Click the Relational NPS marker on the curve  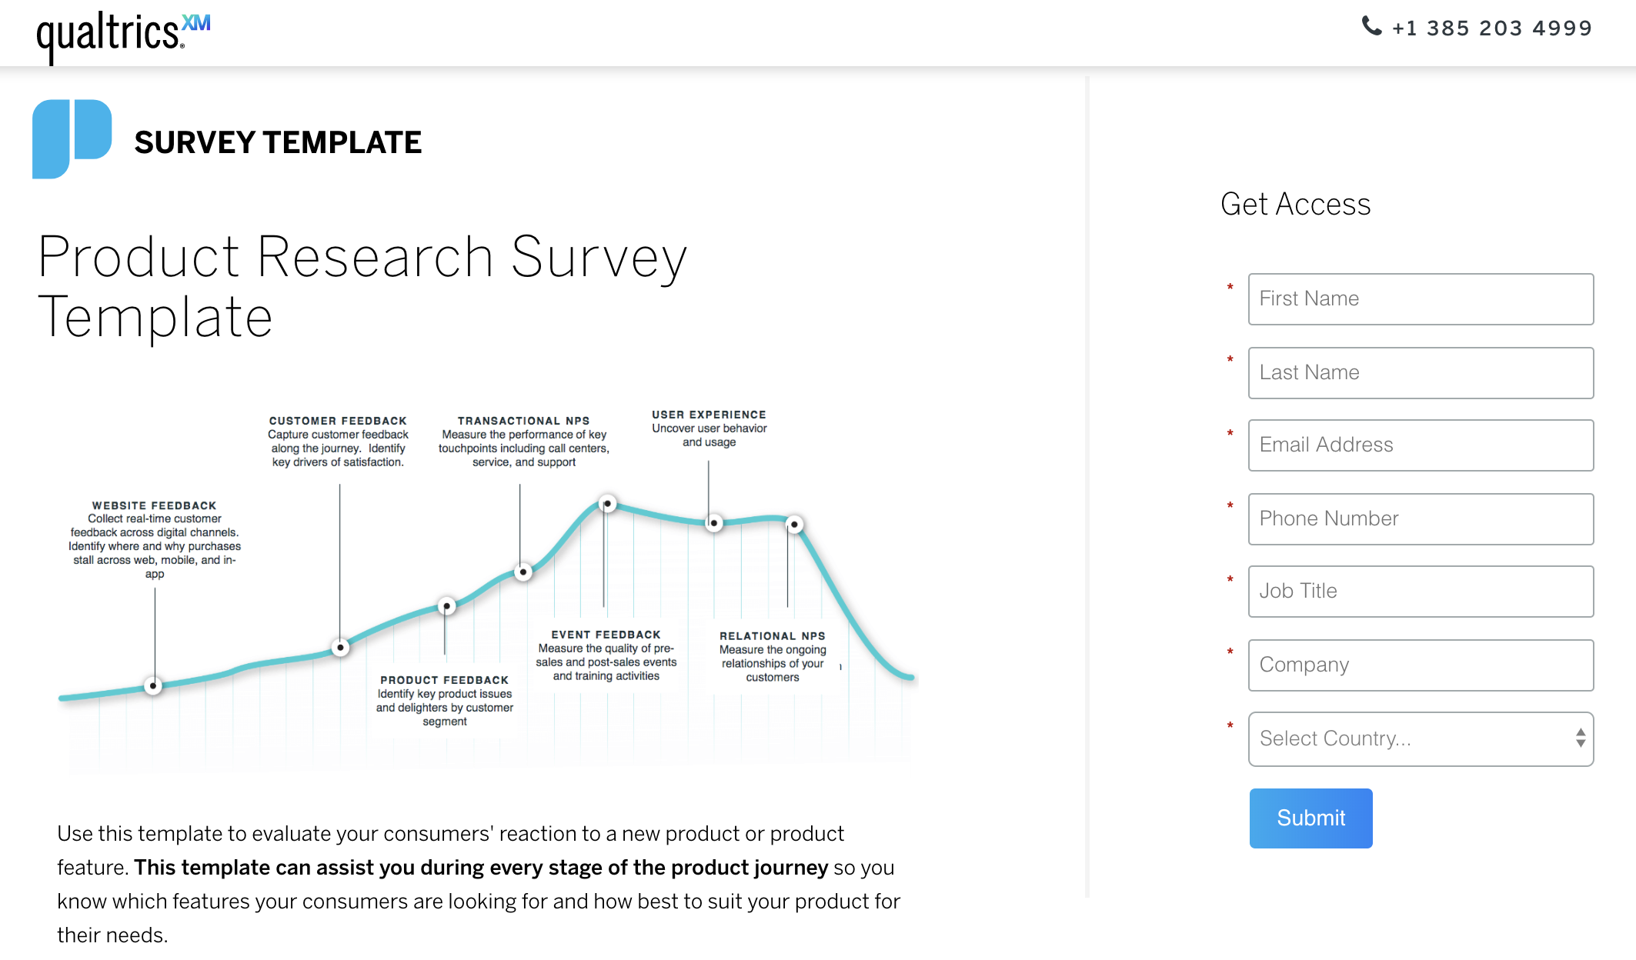point(794,525)
